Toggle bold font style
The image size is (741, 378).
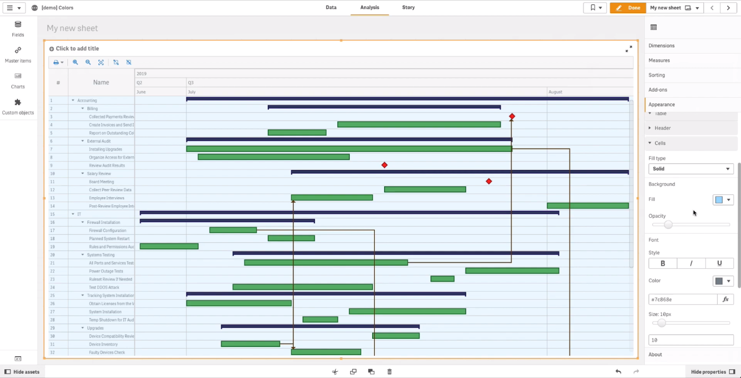663,263
